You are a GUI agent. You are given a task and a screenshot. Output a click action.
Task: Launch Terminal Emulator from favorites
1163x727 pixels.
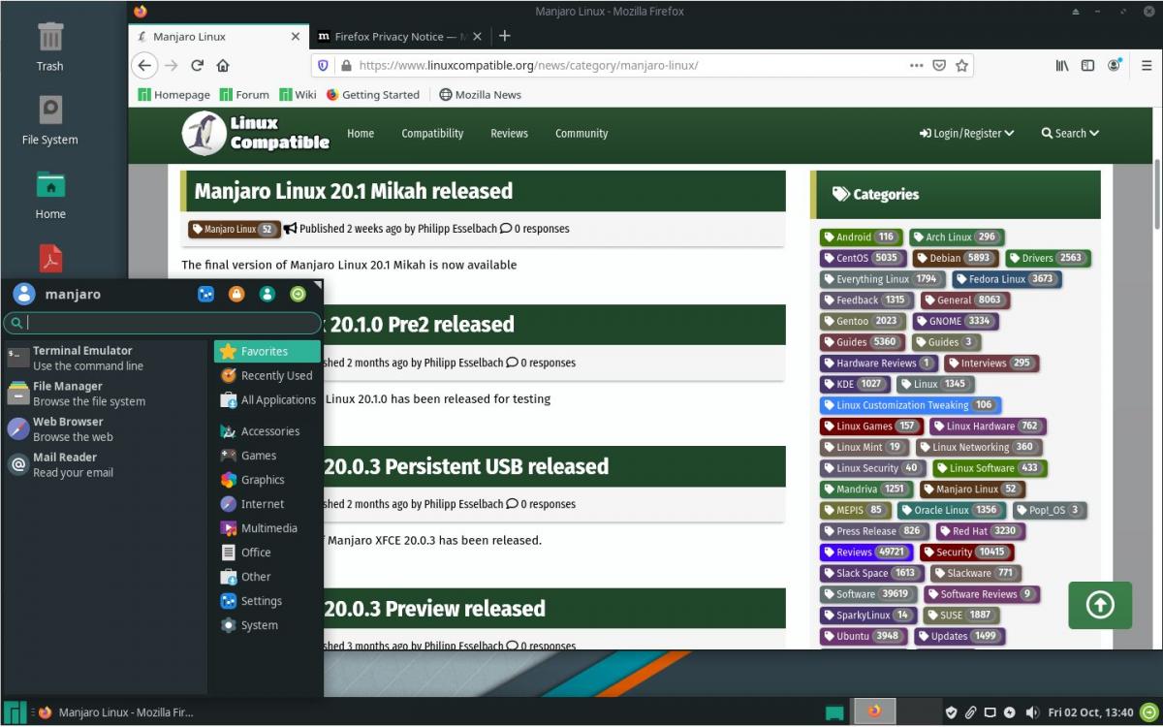coord(82,358)
